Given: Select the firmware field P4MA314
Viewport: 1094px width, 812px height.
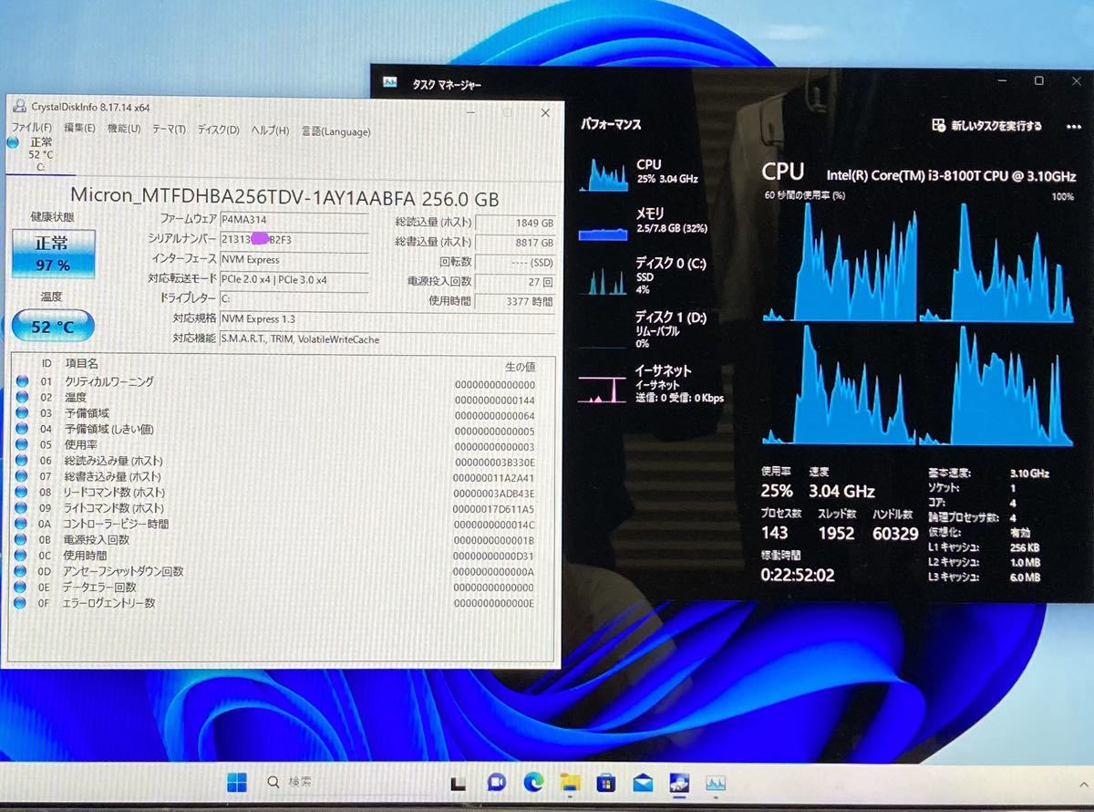Looking at the screenshot, I should click(294, 220).
